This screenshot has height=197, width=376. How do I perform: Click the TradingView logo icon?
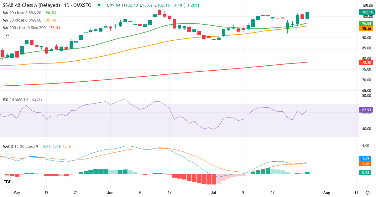[x=7, y=181]
